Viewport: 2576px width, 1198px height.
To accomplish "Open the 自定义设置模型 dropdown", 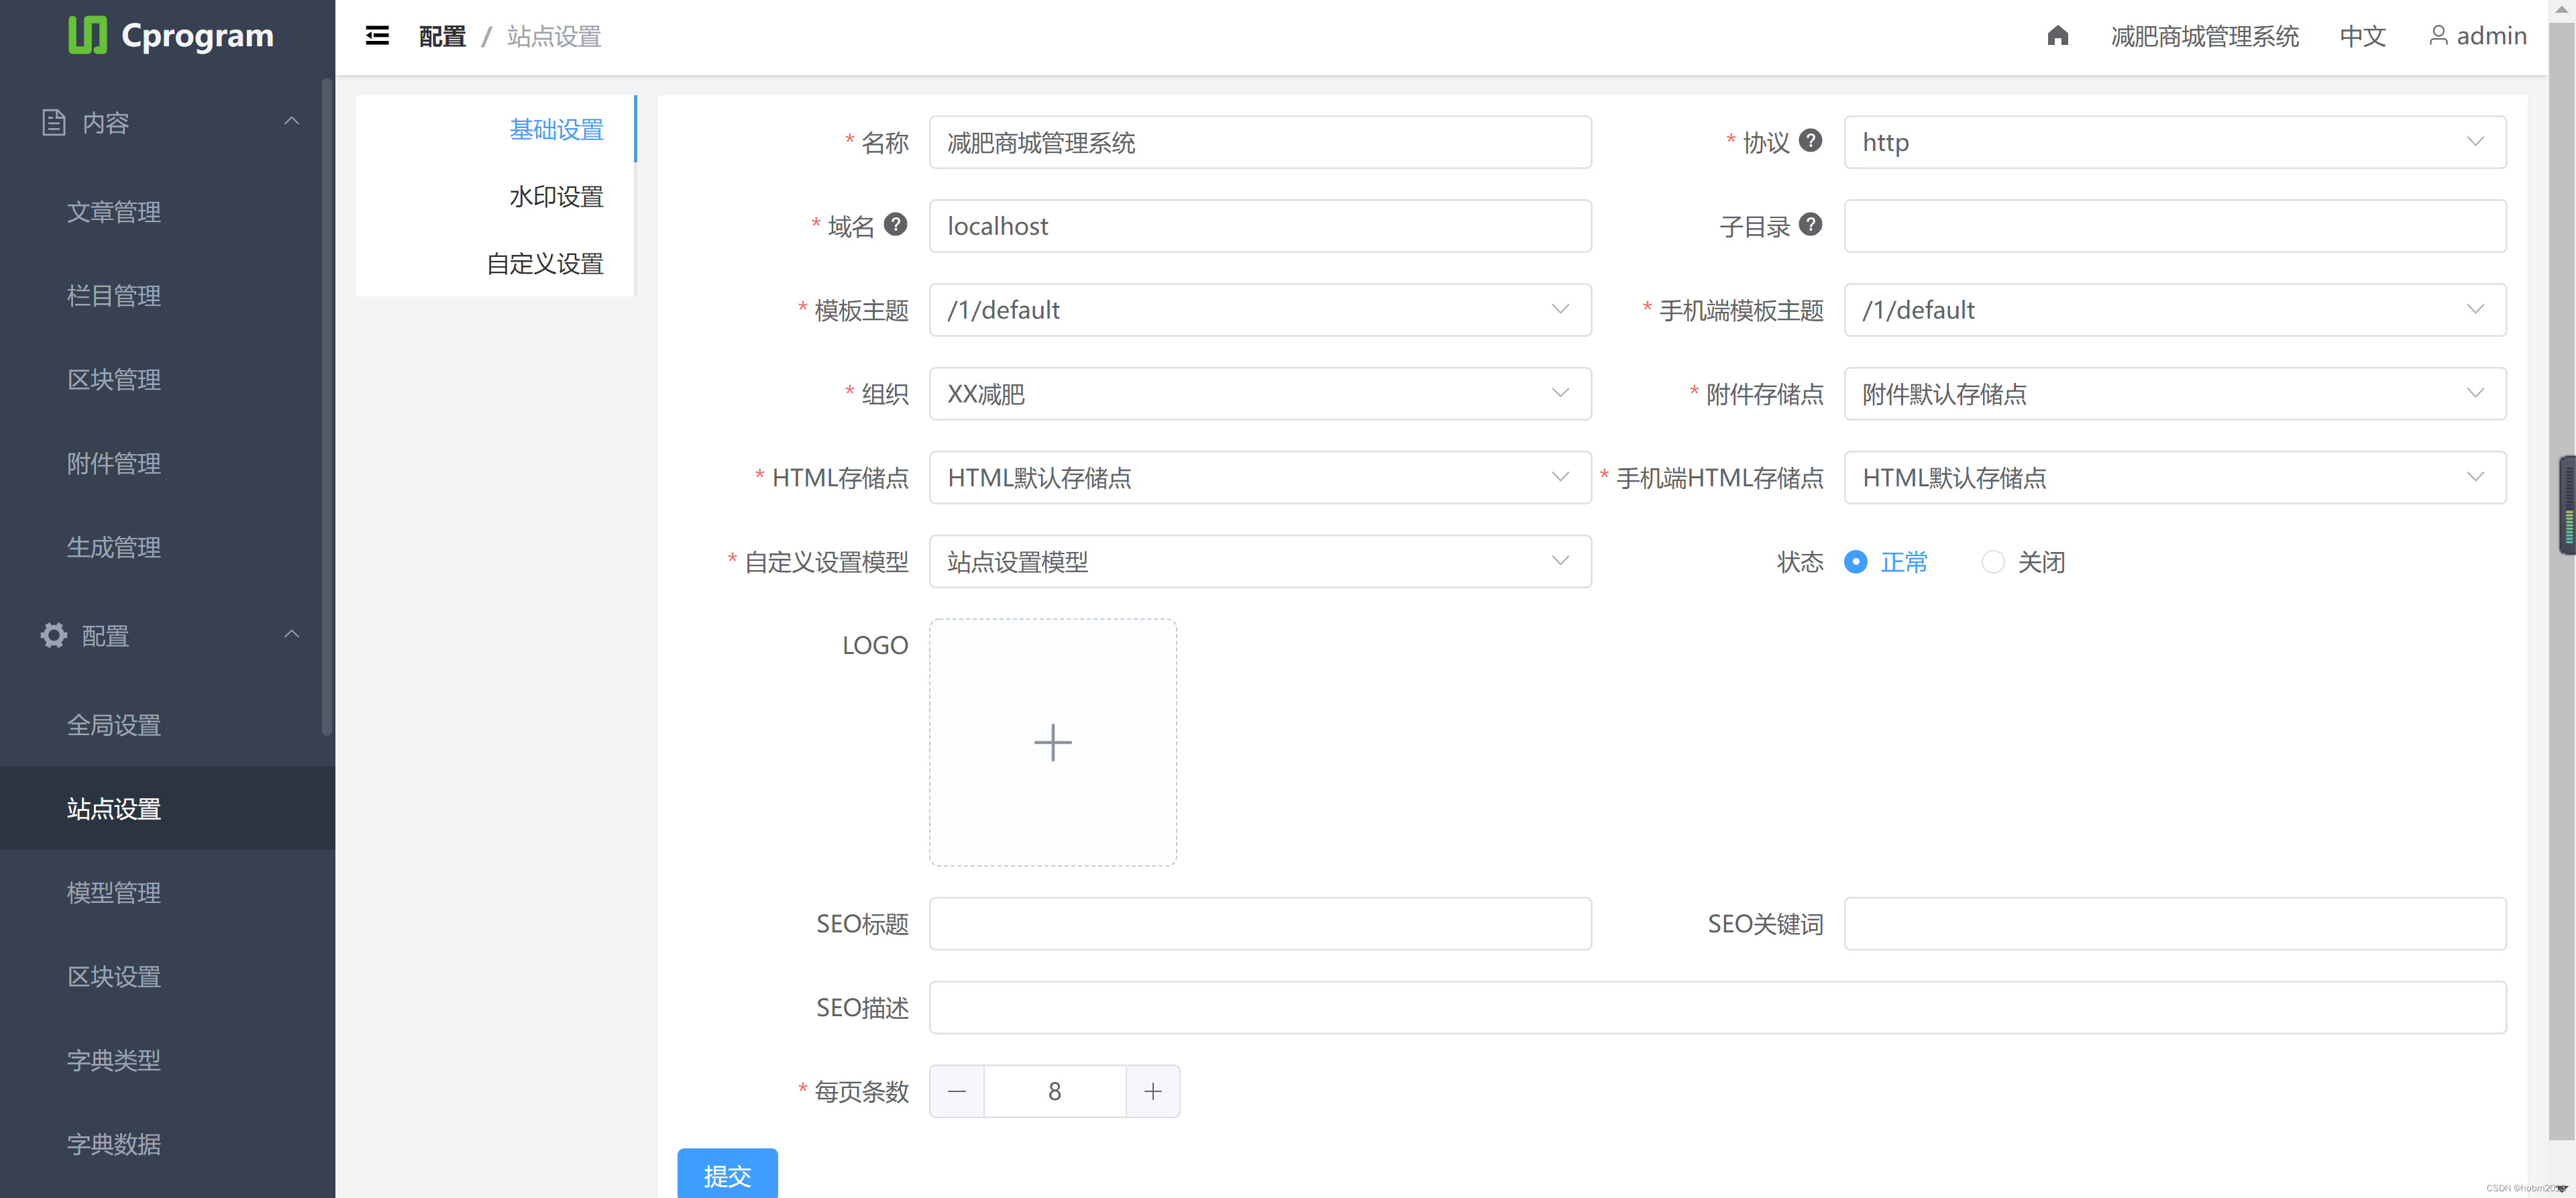I will click(x=1260, y=562).
